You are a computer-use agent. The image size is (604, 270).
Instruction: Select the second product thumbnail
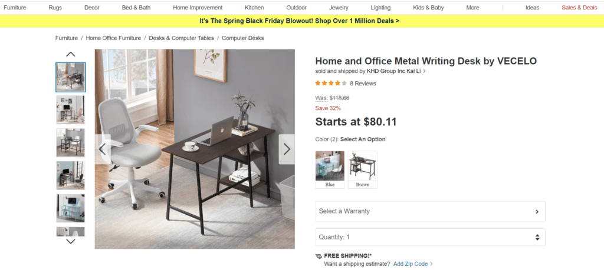click(71, 110)
